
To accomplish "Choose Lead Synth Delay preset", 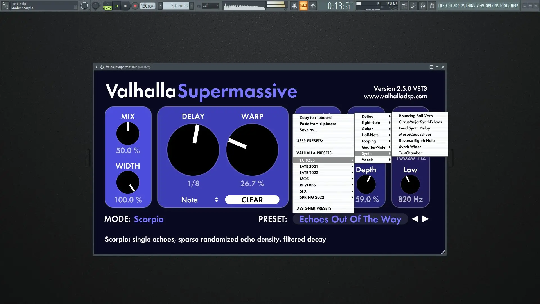I will pos(414,128).
